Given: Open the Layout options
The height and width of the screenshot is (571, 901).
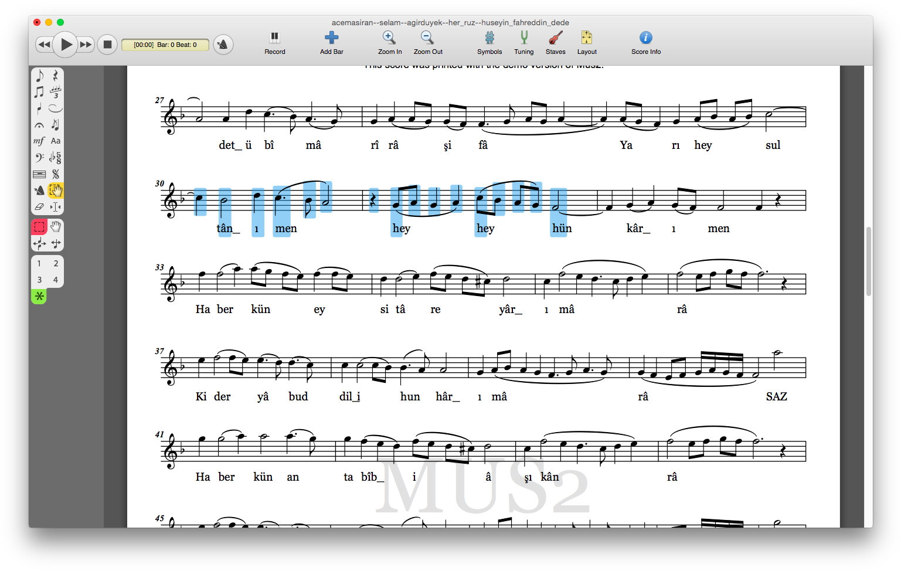Looking at the screenshot, I should (x=587, y=43).
